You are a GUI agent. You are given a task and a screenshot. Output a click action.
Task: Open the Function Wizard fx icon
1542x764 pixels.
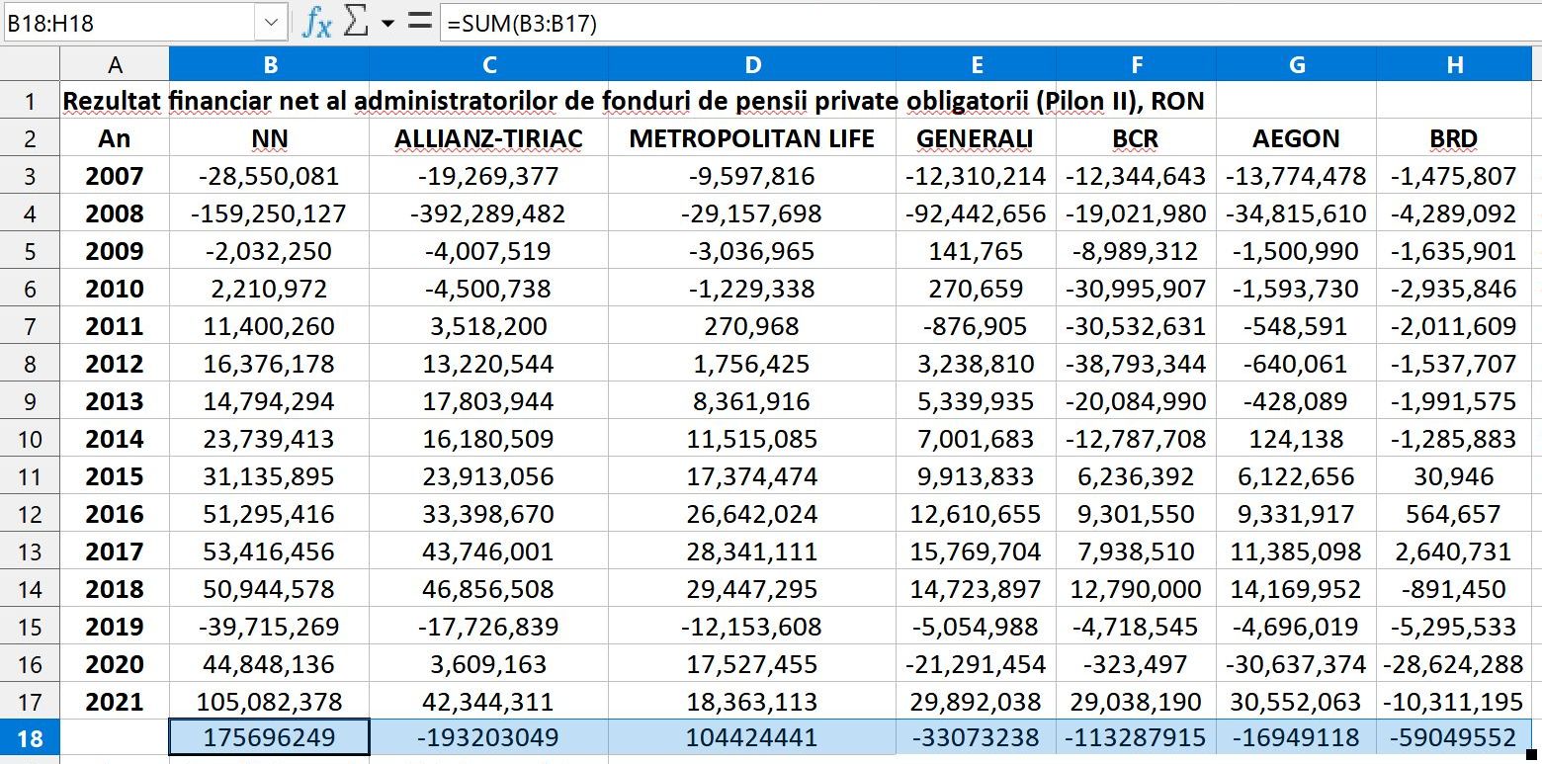[x=316, y=22]
